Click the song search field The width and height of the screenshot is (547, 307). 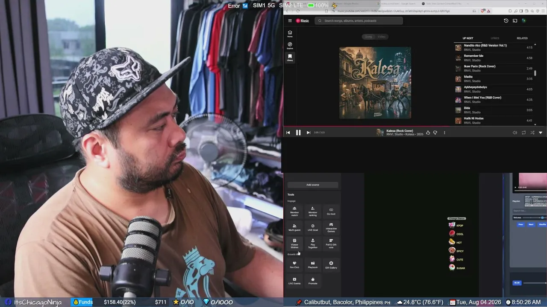pyautogui.click(x=359, y=20)
